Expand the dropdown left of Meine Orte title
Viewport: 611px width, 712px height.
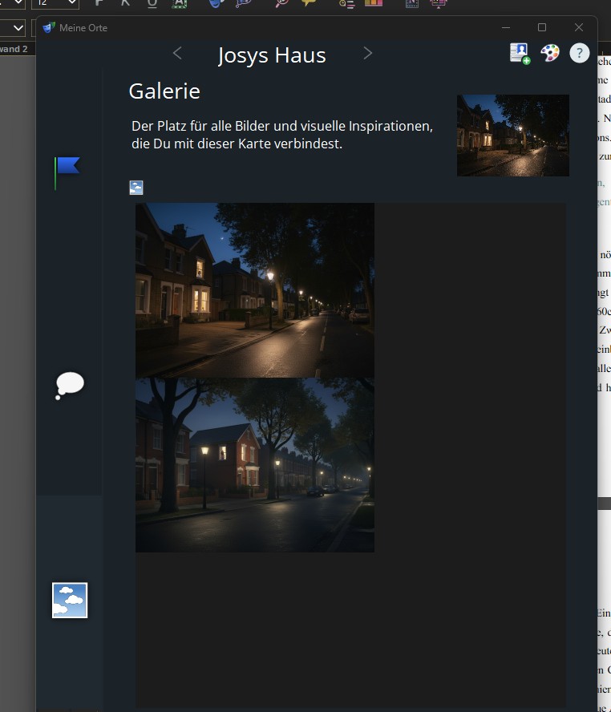(x=18, y=28)
